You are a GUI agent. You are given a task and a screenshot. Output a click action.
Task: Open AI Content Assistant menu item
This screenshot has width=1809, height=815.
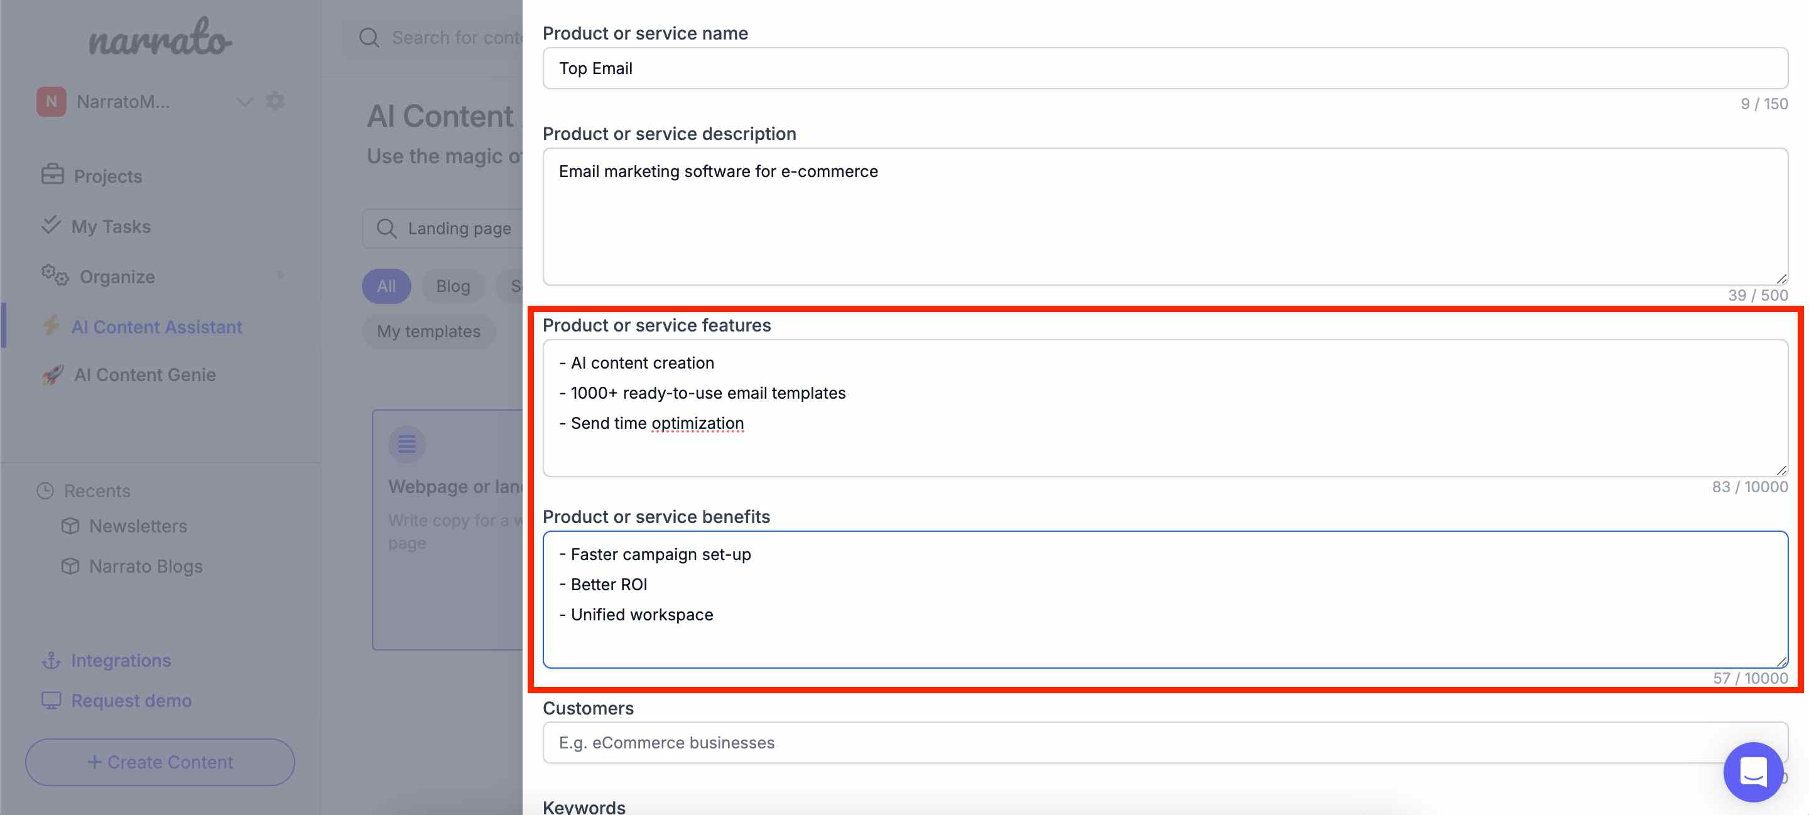click(x=156, y=327)
